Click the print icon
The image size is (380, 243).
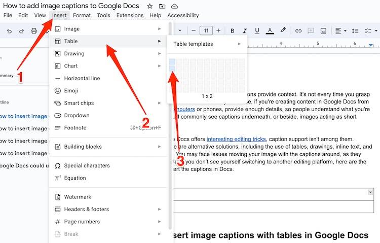point(34,31)
